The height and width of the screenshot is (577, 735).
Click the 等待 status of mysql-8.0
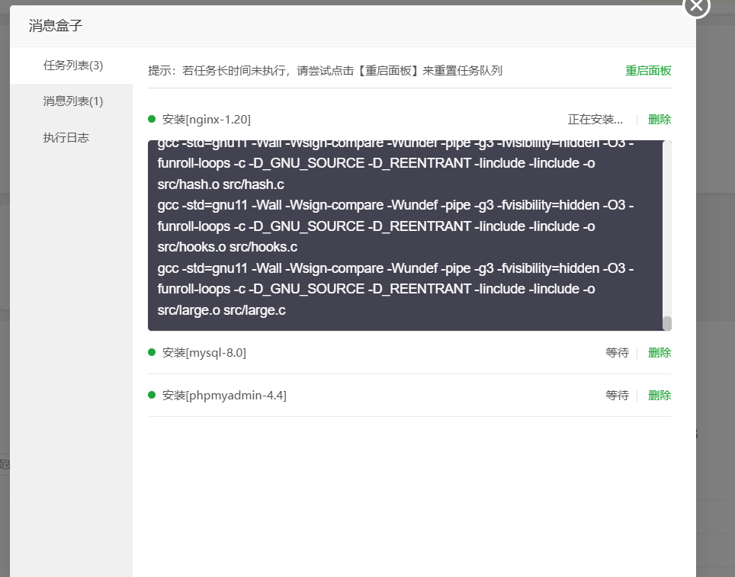click(617, 352)
